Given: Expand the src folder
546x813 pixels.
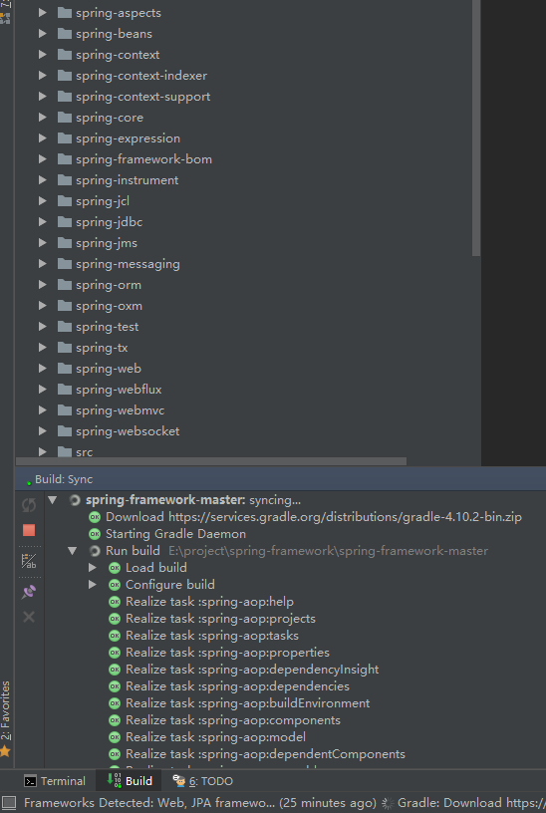Looking at the screenshot, I should click(43, 451).
